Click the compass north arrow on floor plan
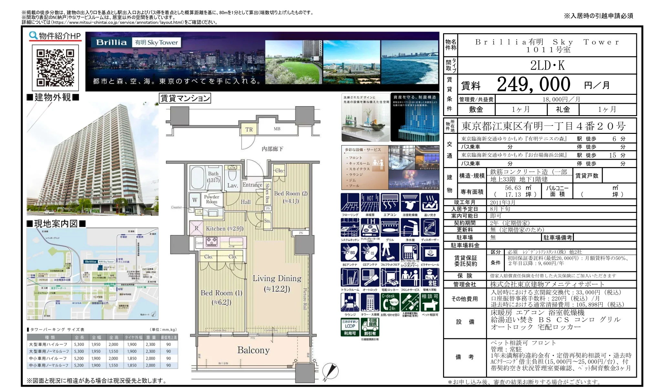Viewport: 664px width, 388px height. click(x=331, y=372)
